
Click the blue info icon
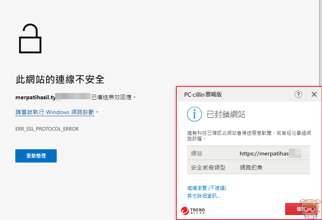194,114
